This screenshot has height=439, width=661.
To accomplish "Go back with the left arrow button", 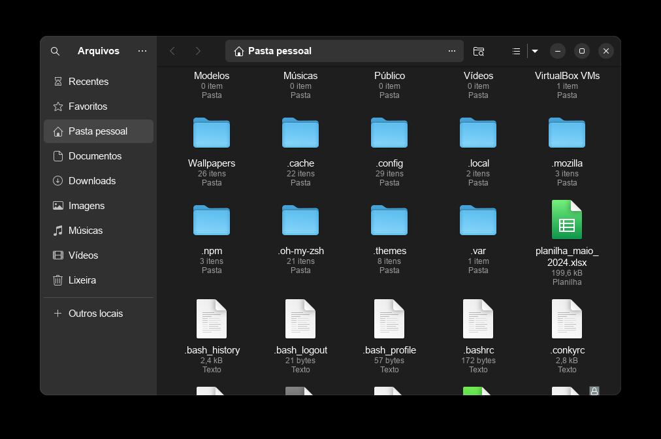I will [x=172, y=51].
